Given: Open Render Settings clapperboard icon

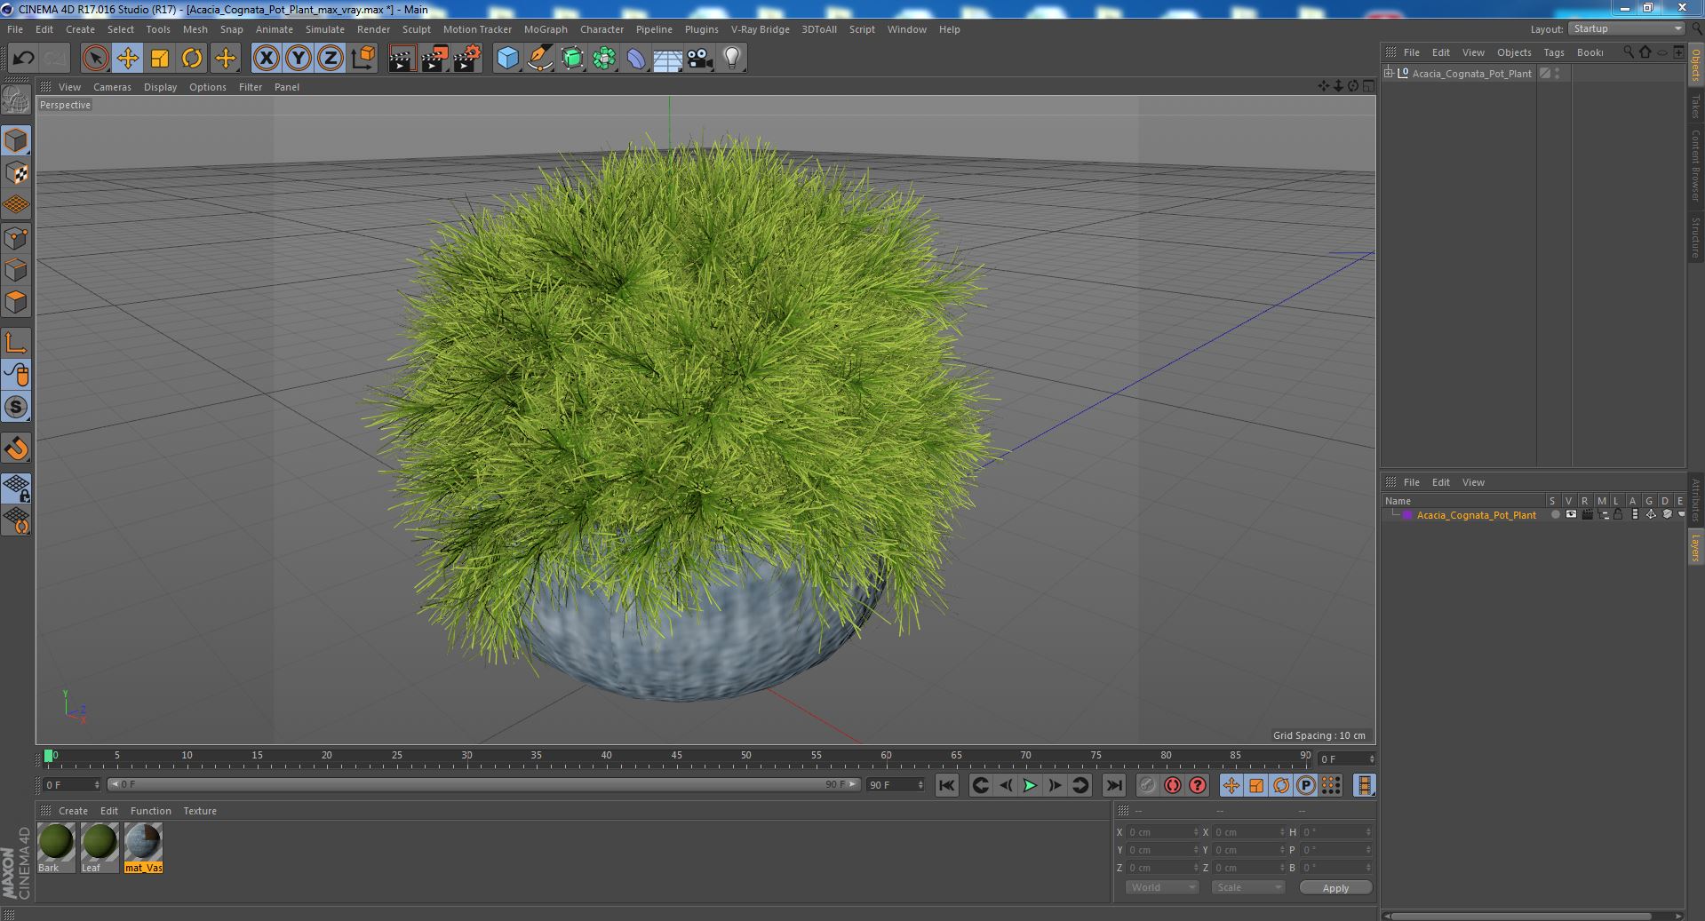Looking at the screenshot, I should click(x=466, y=59).
